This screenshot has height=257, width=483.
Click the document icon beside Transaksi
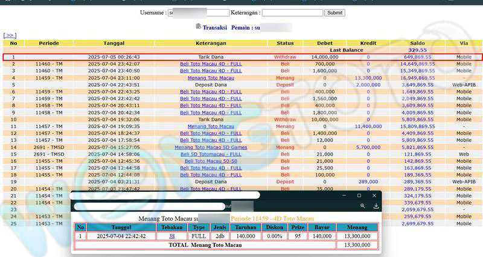coord(198,27)
